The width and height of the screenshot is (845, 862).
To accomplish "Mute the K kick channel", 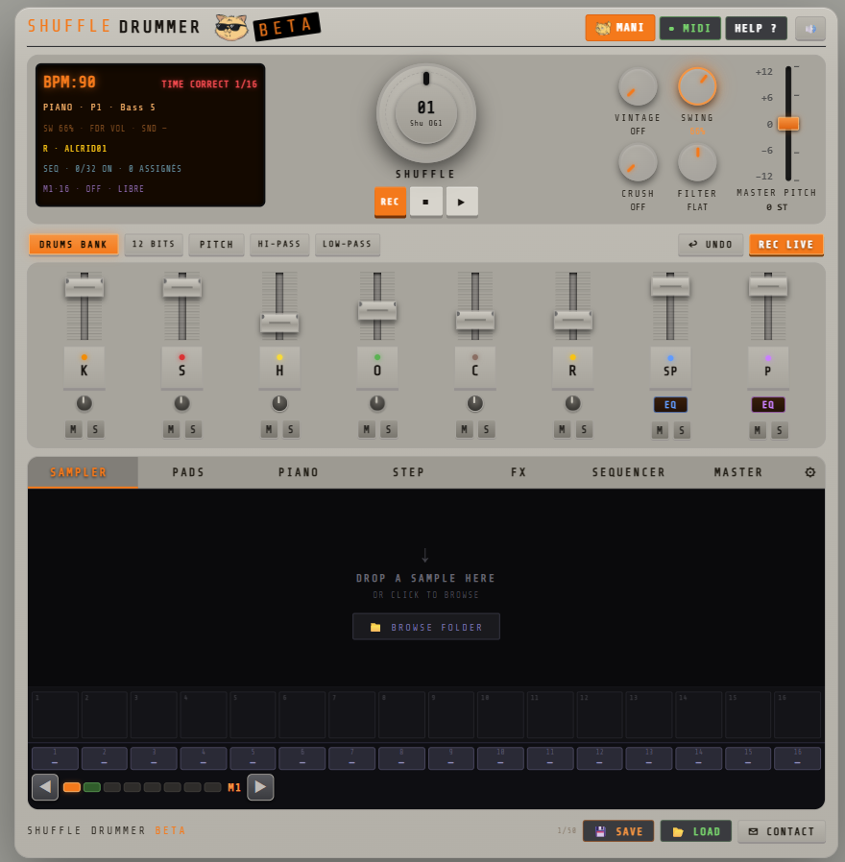I will [74, 429].
